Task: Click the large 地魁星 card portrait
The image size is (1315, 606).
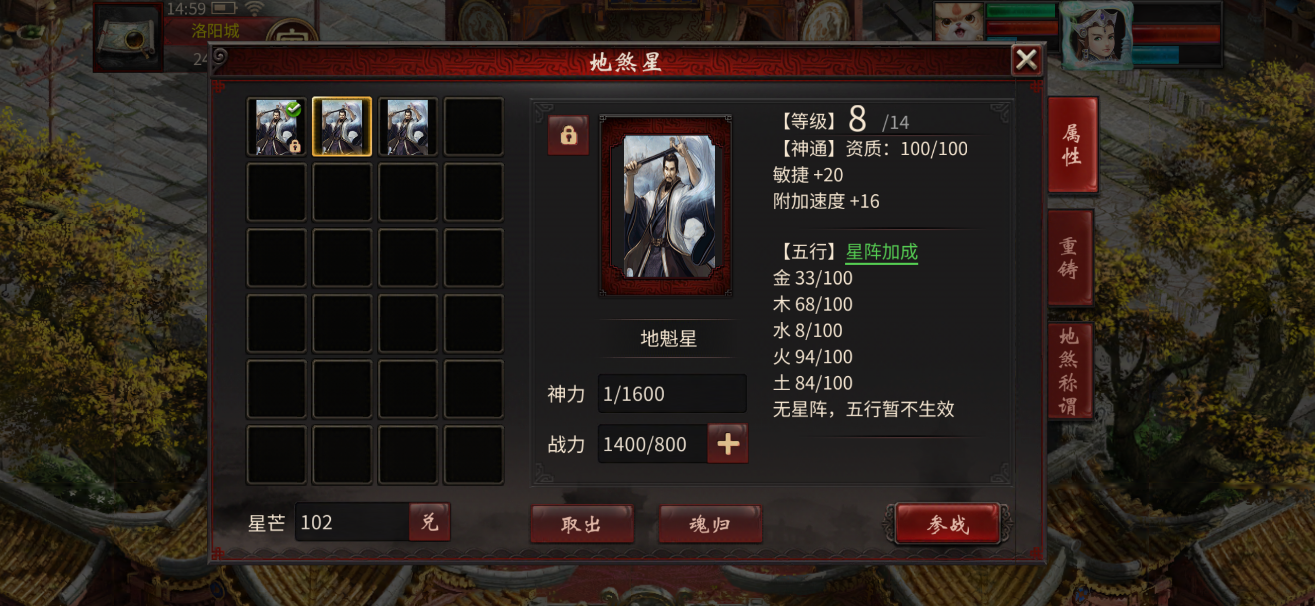Action: (x=666, y=206)
